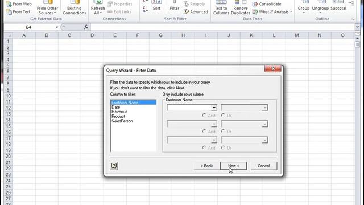Expand the formula bar
364x205 pixels.
tap(357, 27)
